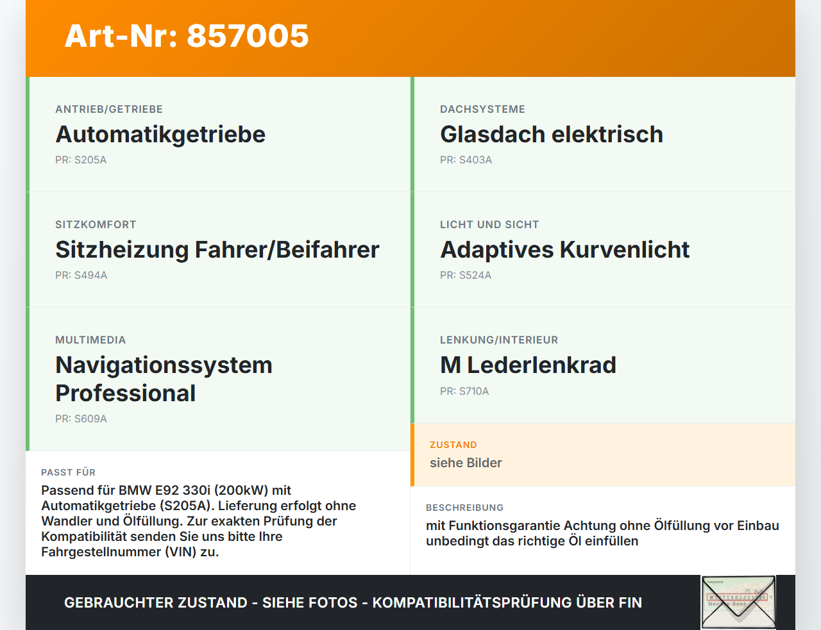Select the Glasdach elektrisch feature card

click(x=603, y=135)
